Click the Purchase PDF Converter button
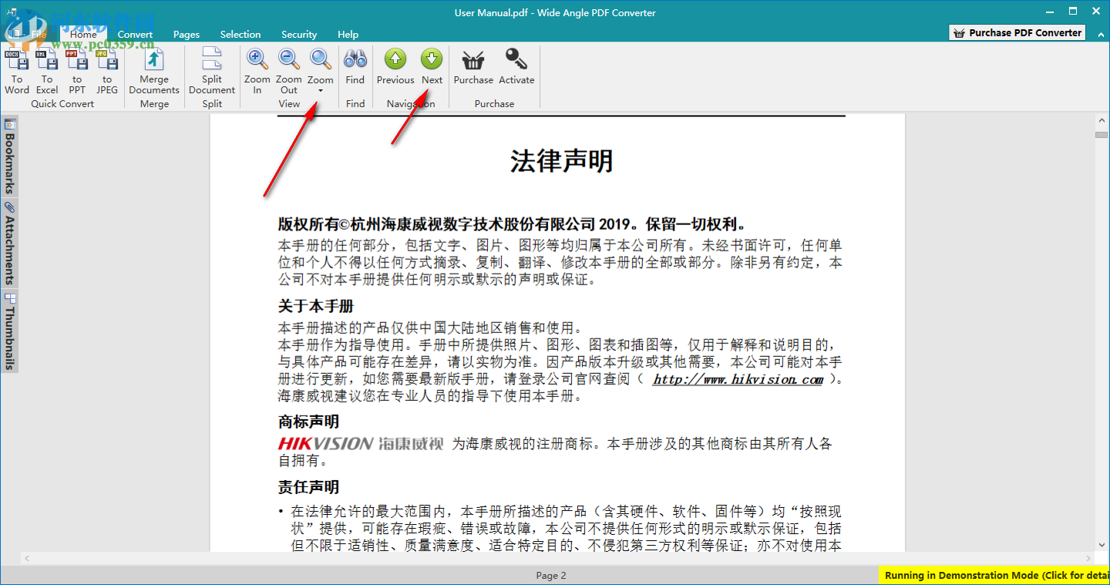The width and height of the screenshot is (1110, 585). point(1016,32)
